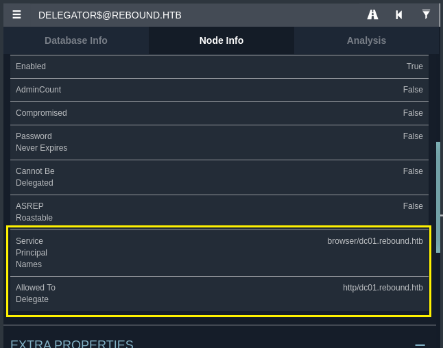Select the AdminCount property row
This screenshot has width=443, height=348.
219,90
